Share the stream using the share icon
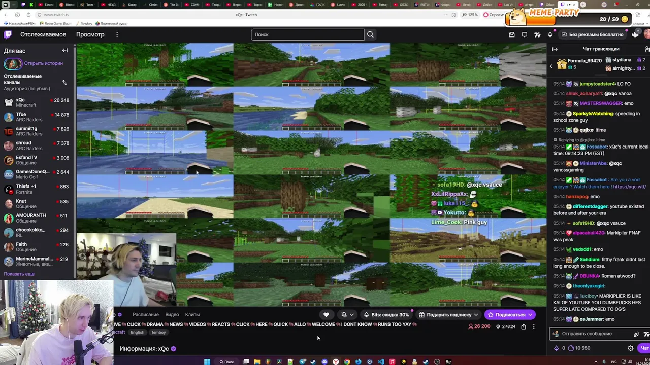This screenshot has width=650, height=365. (x=524, y=326)
